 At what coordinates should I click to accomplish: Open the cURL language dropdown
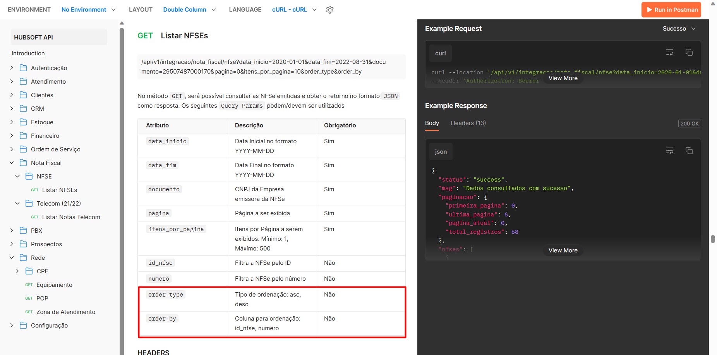point(294,10)
